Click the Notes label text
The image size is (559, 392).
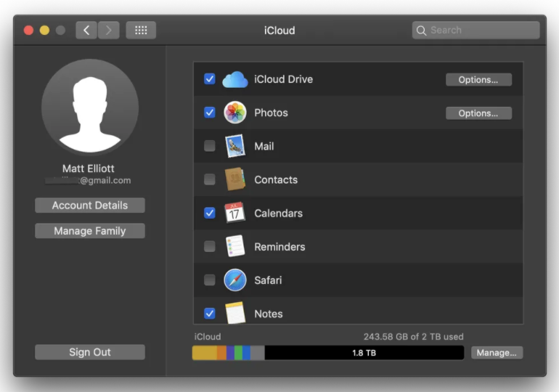tap(269, 314)
